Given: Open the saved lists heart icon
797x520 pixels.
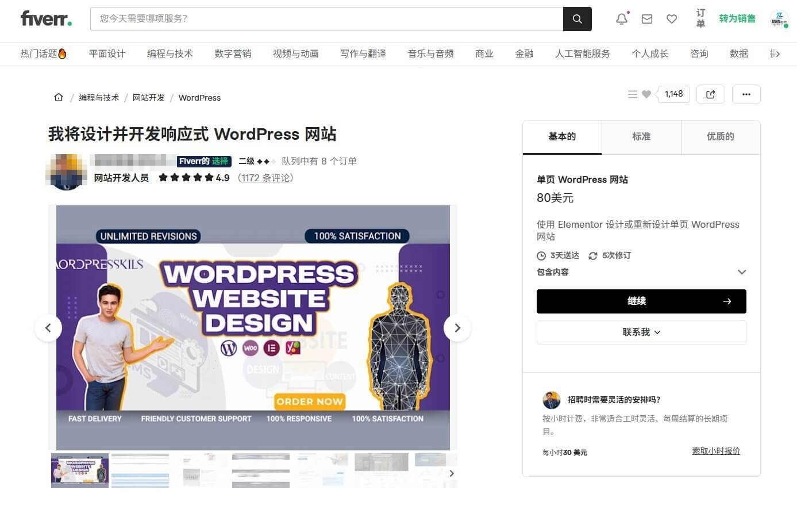Looking at the screenshot, I should [x=672, y=19].
